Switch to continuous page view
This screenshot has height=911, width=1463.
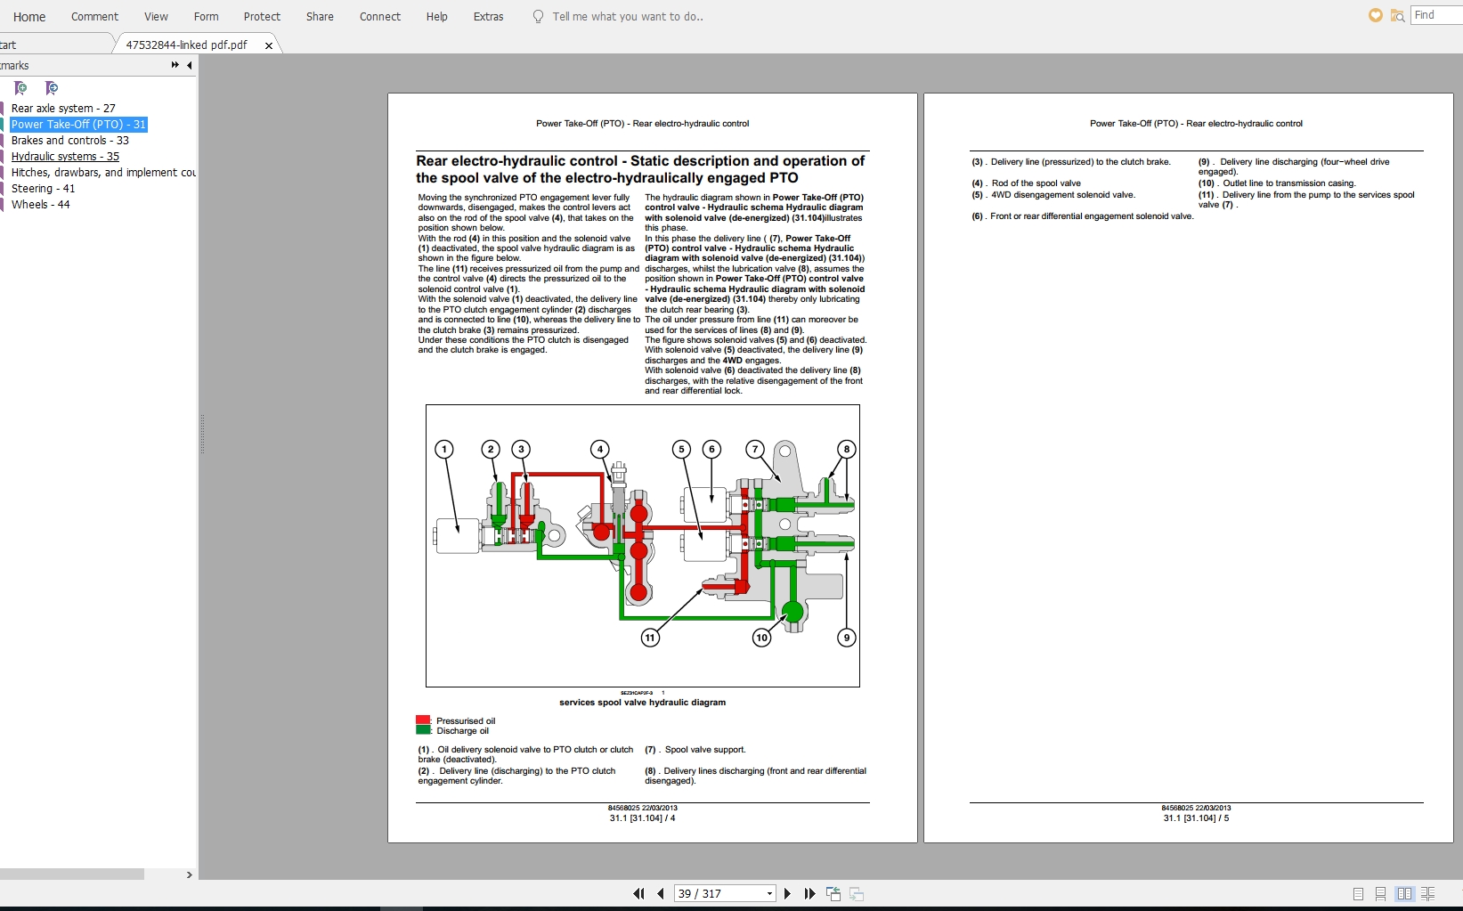1380,893
